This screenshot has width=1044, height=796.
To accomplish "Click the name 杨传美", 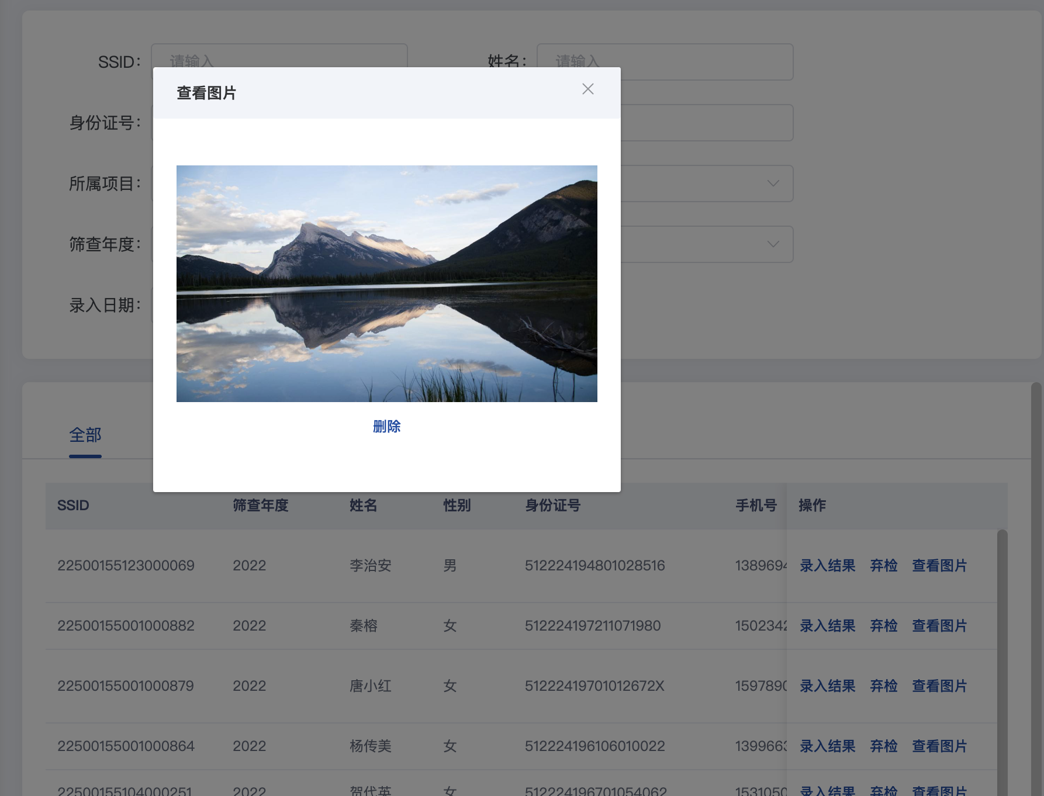I will (x=371, y=746).
